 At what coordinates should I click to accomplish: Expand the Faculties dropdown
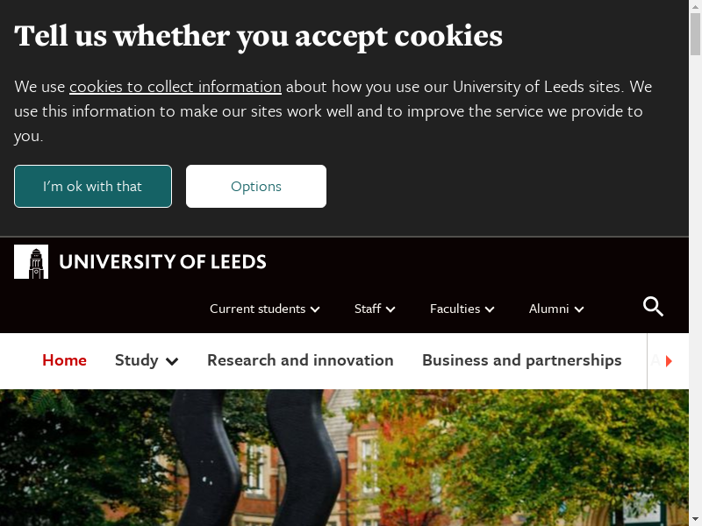462,309
